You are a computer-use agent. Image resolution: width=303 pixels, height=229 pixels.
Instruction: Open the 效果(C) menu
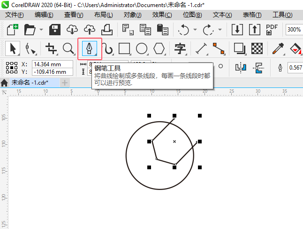pos(162,15)
